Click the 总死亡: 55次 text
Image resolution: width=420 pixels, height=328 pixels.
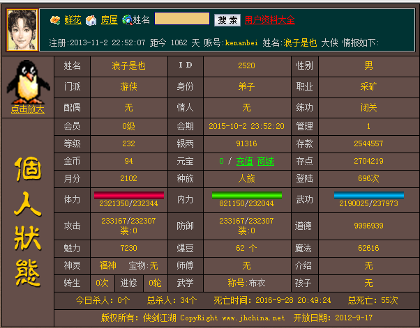(x=373, y=300)
